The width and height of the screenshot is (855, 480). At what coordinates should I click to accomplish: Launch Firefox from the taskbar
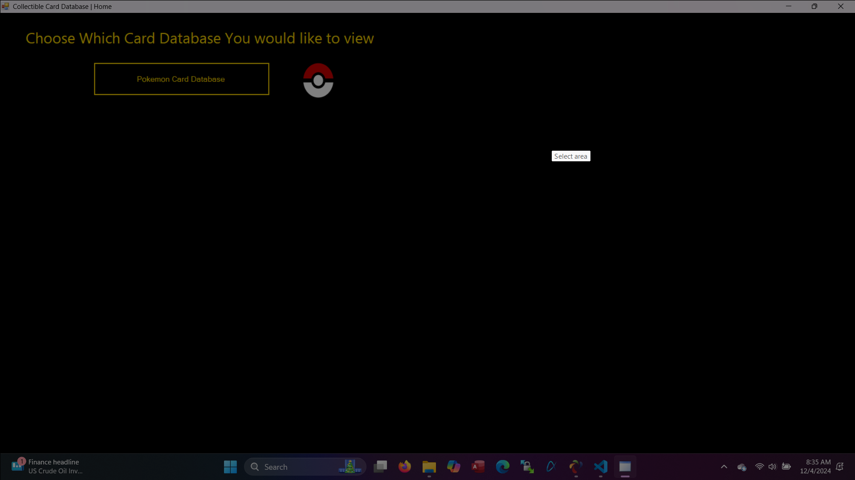[404, 467]
